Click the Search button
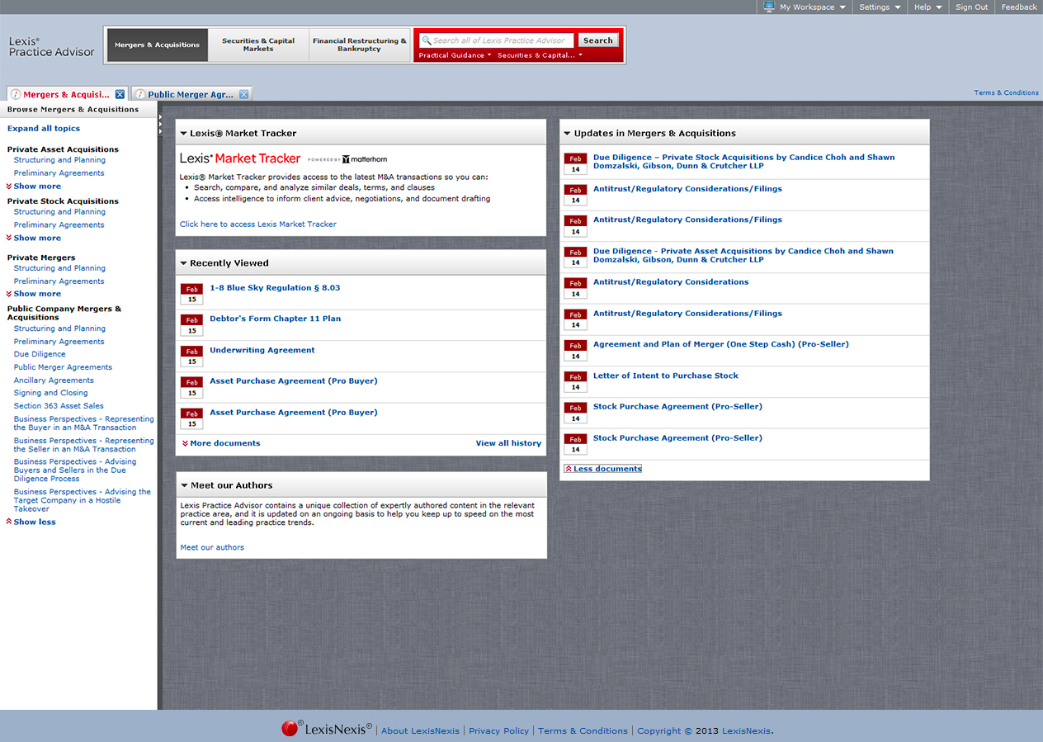 pos(598,40)
